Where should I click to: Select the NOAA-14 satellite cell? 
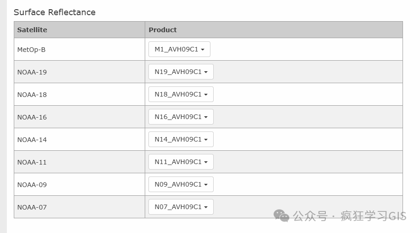coord(32,140)
